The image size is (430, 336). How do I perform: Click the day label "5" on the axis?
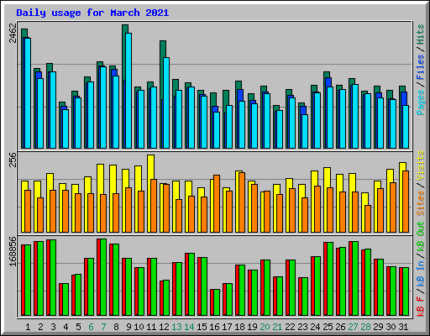coord(78,327)
